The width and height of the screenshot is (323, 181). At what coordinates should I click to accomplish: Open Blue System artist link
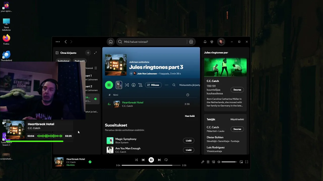click(122, 143)
